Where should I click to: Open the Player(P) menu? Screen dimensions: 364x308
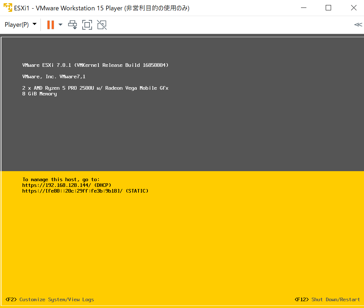21,25
